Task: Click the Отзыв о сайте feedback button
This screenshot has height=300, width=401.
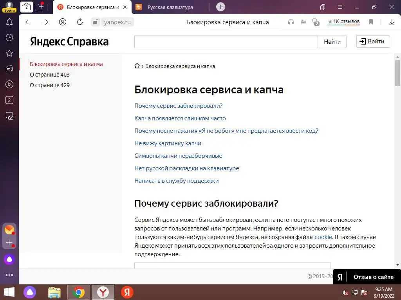Action: pos(367,277)
